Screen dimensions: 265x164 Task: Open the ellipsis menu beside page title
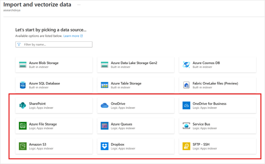coord(79,5)
